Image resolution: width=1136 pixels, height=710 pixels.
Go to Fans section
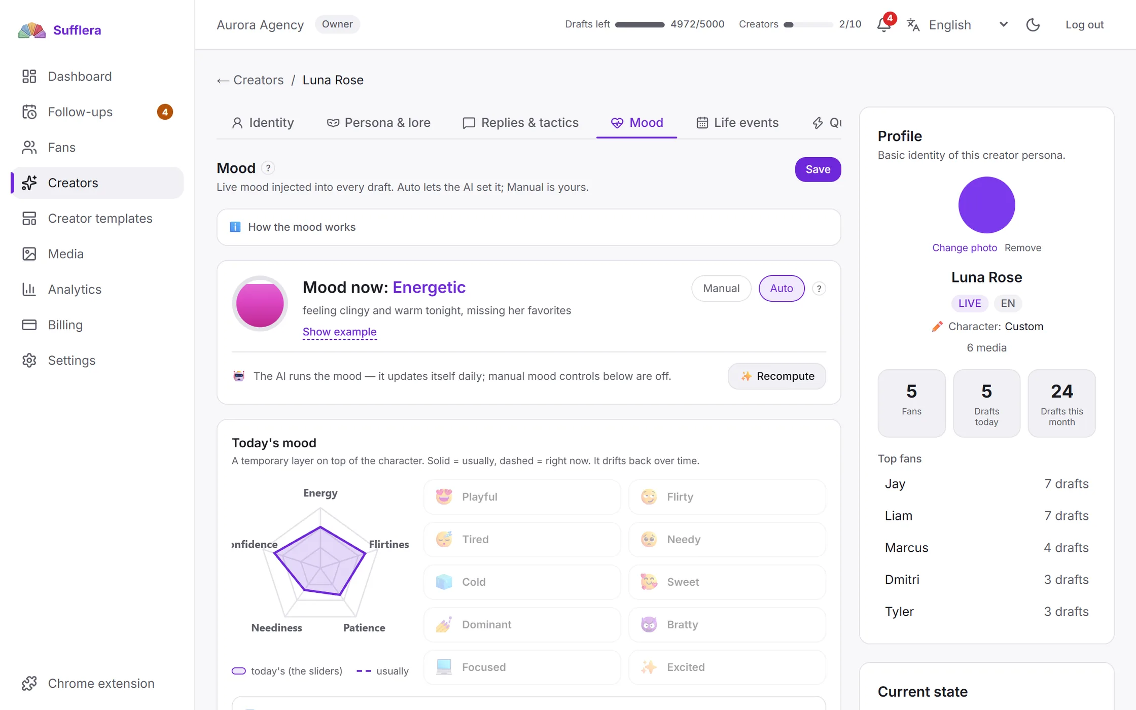(x=97, y=147)
